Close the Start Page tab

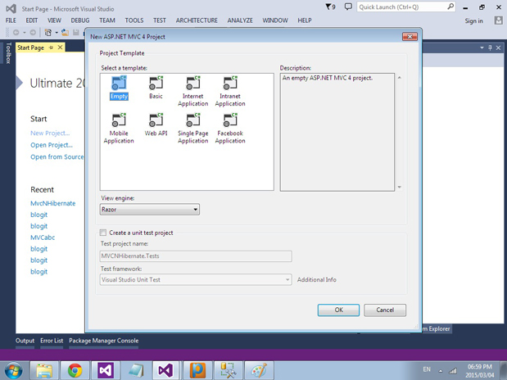click(x=60, y=47)
